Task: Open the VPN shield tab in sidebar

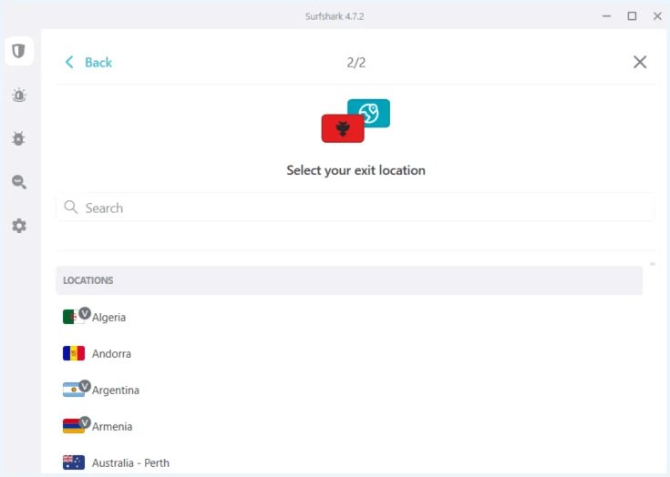Action: click(19, 51)
